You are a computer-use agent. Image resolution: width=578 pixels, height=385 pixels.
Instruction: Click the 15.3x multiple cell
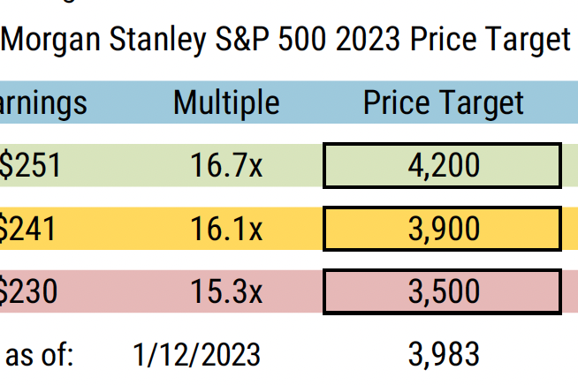click(x=226, y=291)
